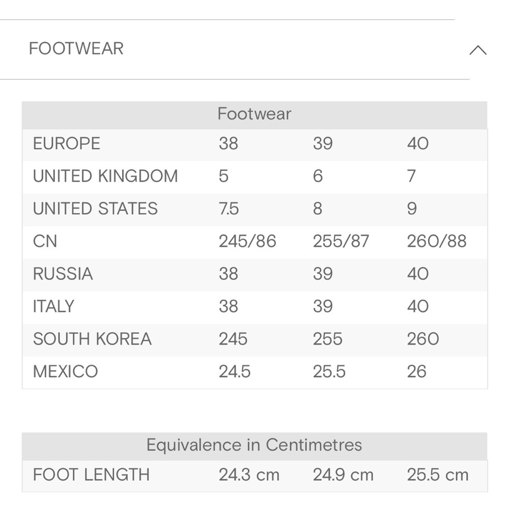Click the SOUTH KOREA row label
This screenshot has height=509, width=509.
pos(92,339)
